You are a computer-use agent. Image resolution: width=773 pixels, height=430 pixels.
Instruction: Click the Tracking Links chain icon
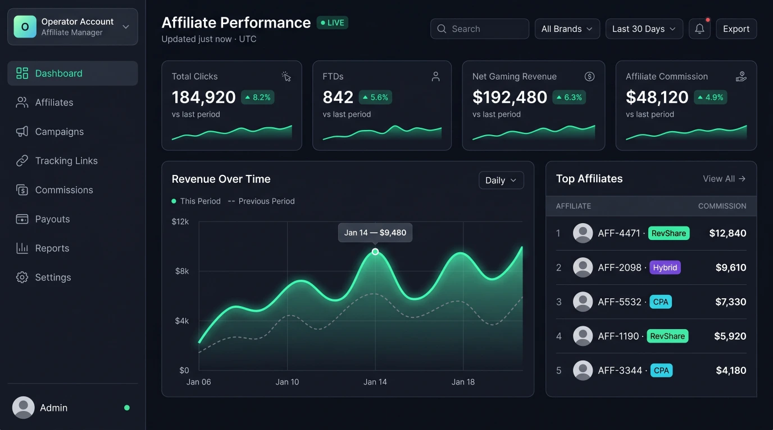coord(22,161)
